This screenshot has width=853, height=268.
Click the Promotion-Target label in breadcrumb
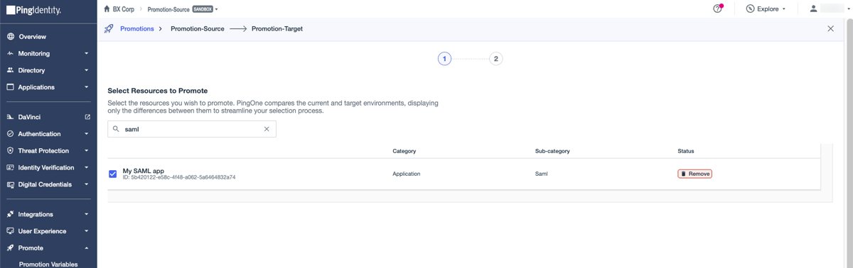click(277, 29)
